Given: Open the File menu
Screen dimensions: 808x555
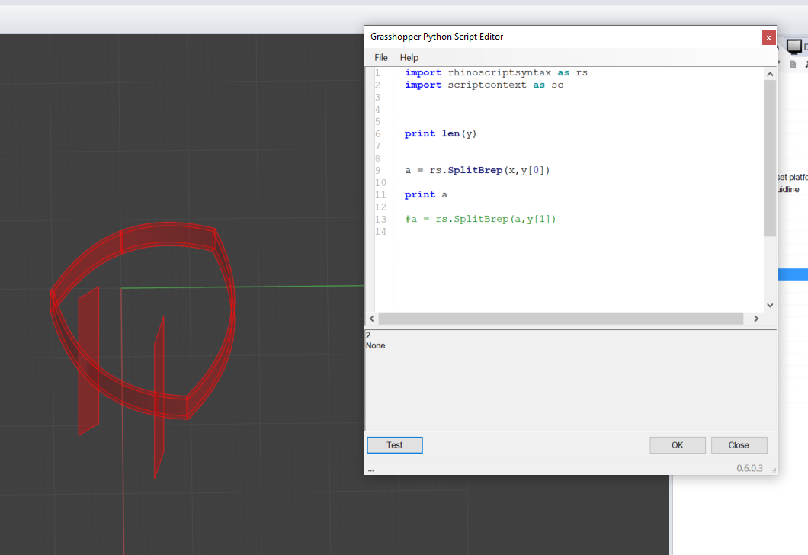Looking at the screenshot, I should point(380,57).
